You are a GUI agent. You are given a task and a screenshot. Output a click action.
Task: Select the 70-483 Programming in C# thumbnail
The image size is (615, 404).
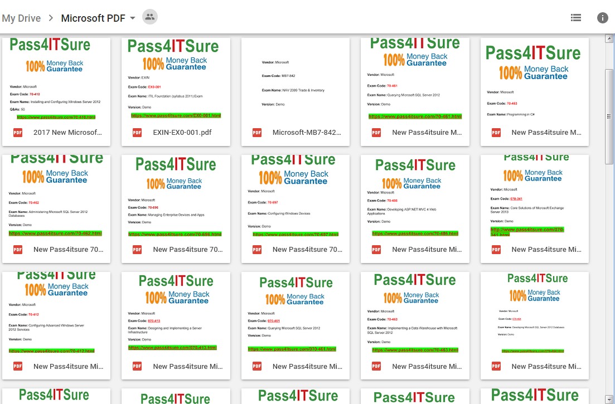[535, 79]
